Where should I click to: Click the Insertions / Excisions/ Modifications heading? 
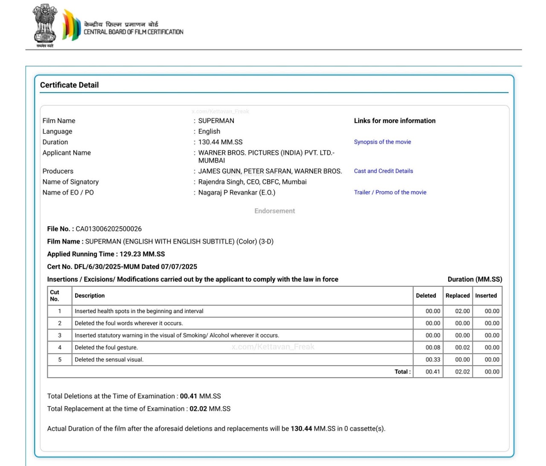click(193, 280)
